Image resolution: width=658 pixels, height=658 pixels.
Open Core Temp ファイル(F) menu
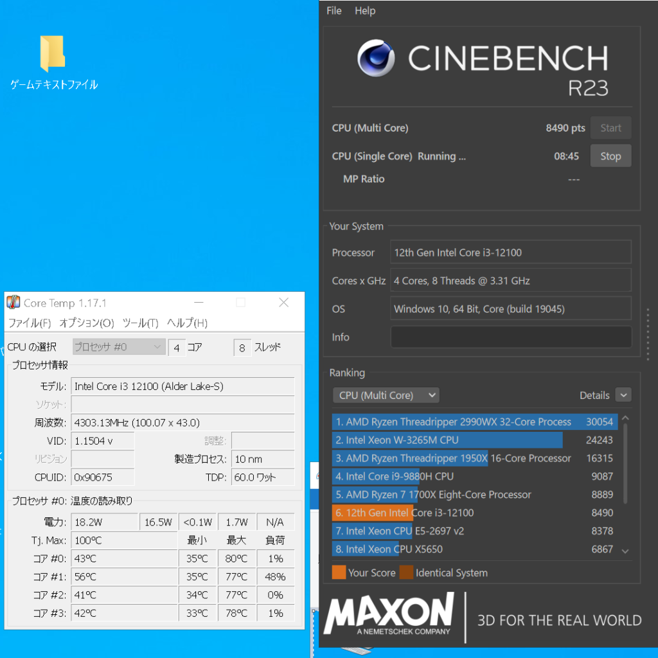[30, 323]
